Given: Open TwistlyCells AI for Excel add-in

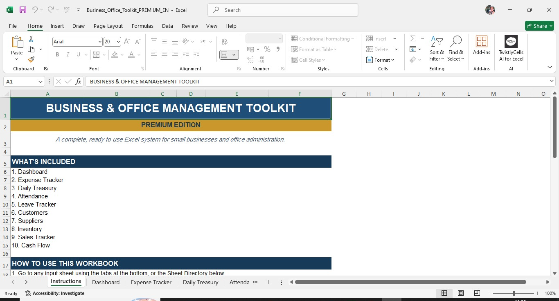Looking at the screenshot, I should (x=511, y=48).
